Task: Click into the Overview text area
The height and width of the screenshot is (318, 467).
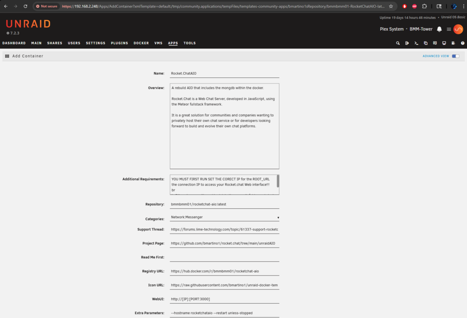Action: (224, 126)
